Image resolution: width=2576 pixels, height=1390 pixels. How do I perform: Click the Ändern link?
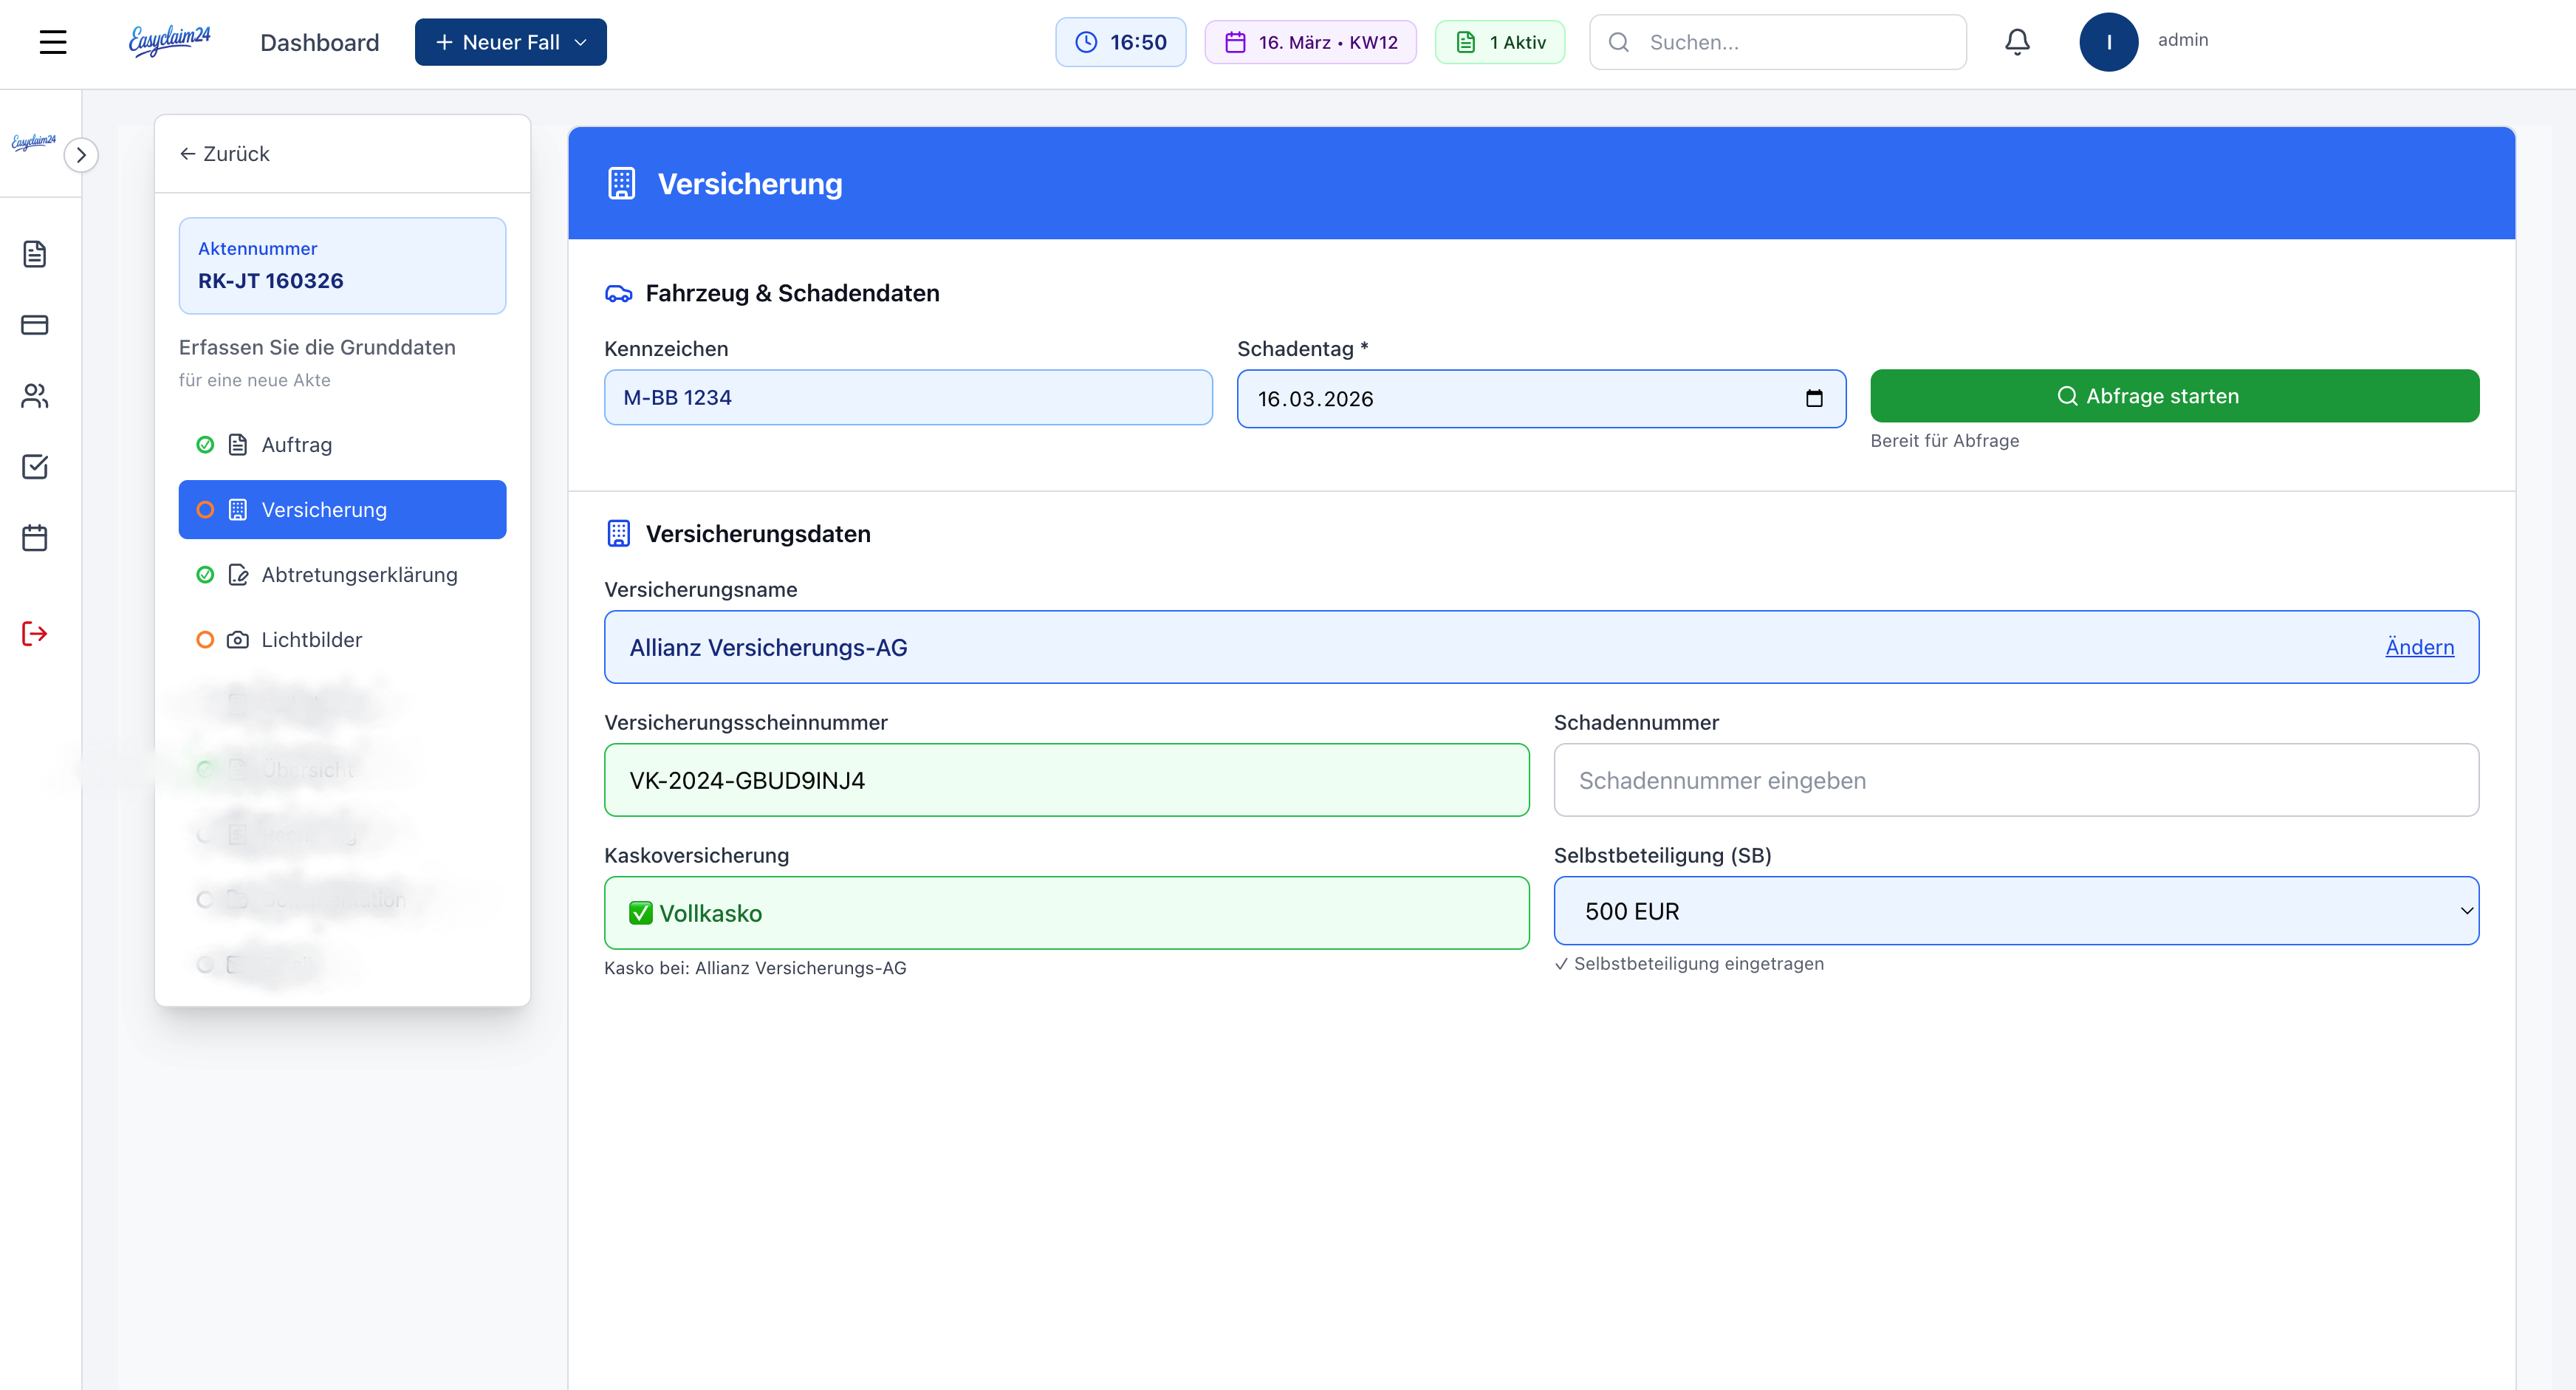pos(2418,647)
